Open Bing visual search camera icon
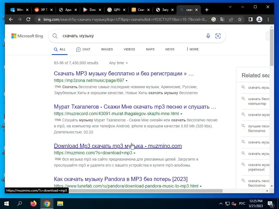 click(218, 36)
